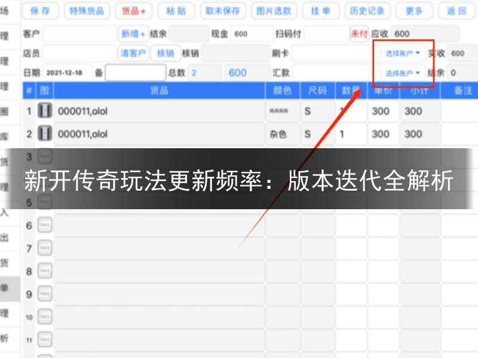Click the product image on row 2
Image resolution: width=478 pixels, height=358 pixels.
45,133
